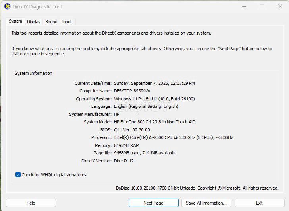Click the Intel Core i5-8500 processor entry
Image resolution: width=289 pixels, height=211 pixels.
coord(173,137)
